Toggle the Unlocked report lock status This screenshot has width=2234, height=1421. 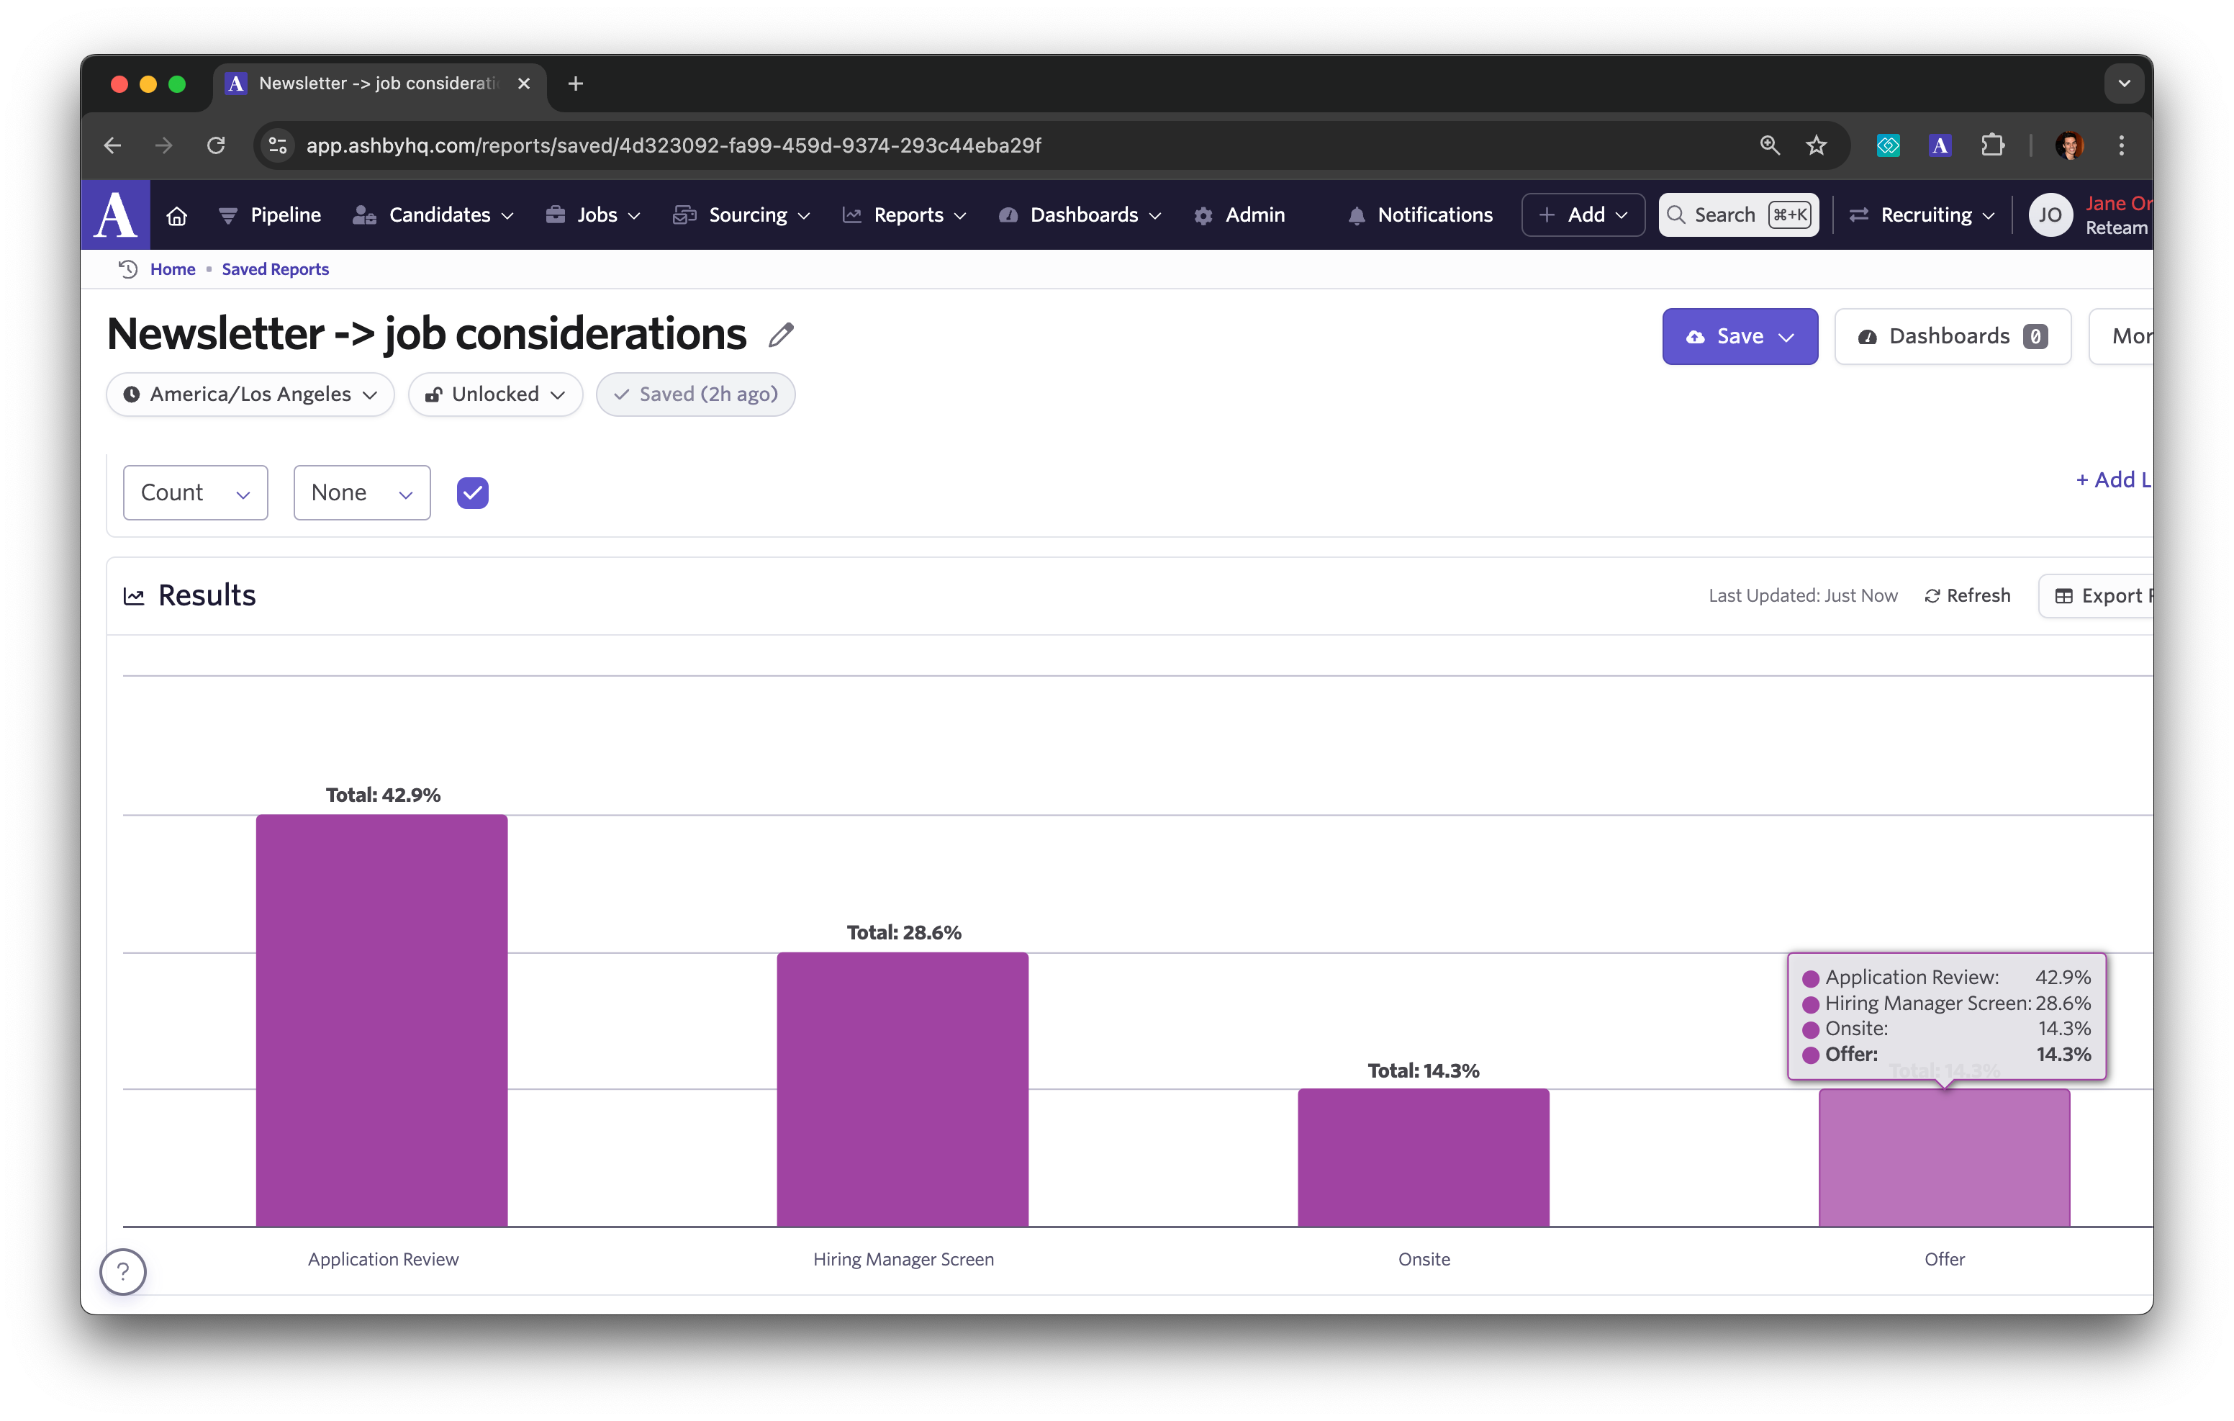(x=495, y=394)
